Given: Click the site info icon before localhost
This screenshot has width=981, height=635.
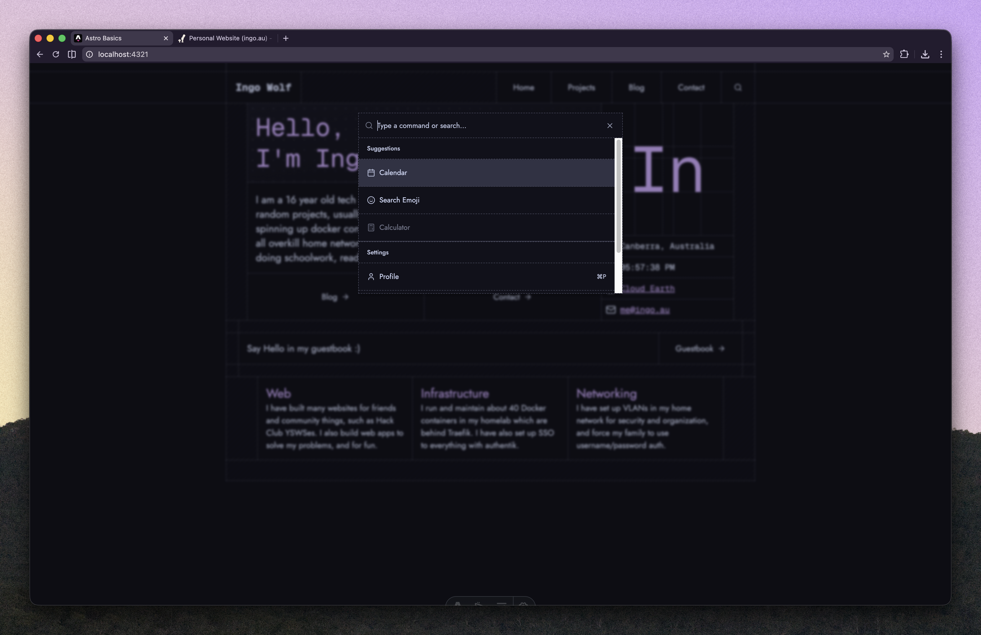Looking at the screenshot, I should (x=89, y=55).
